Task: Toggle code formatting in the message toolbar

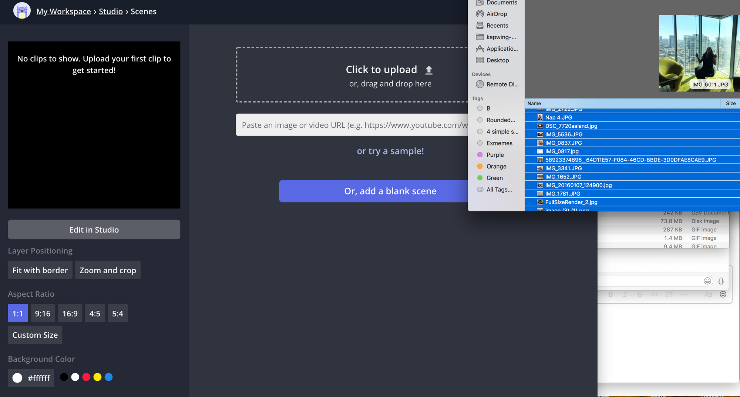Action: point(655,294)
